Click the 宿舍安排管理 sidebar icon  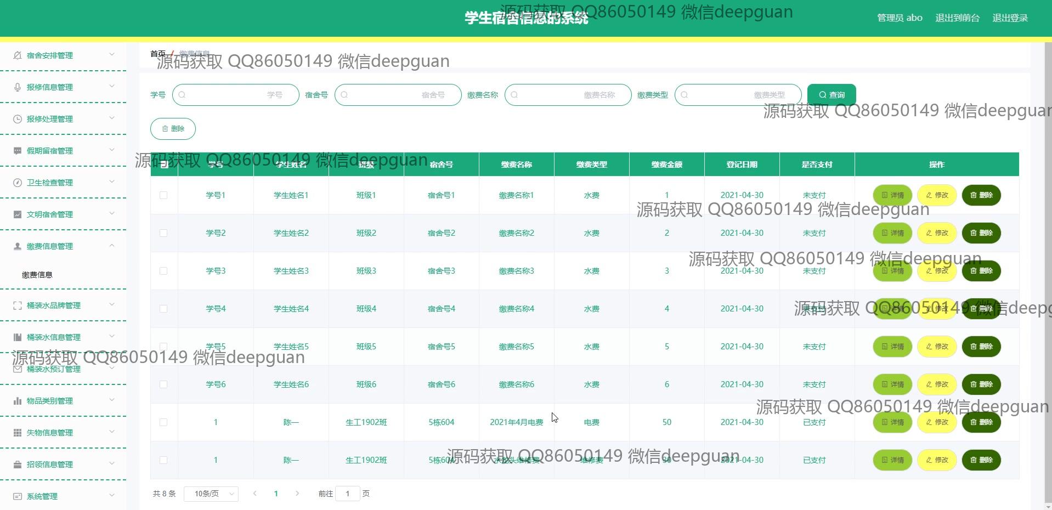coord(18,55)
